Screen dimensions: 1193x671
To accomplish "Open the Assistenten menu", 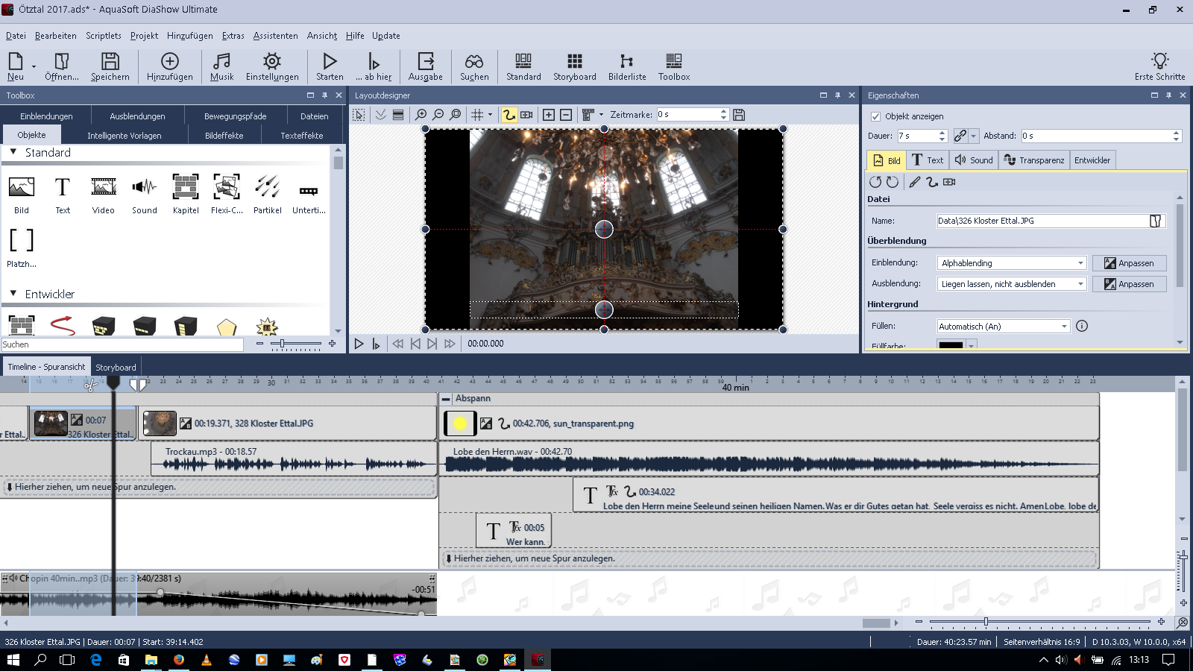I will tap(275, 36).
